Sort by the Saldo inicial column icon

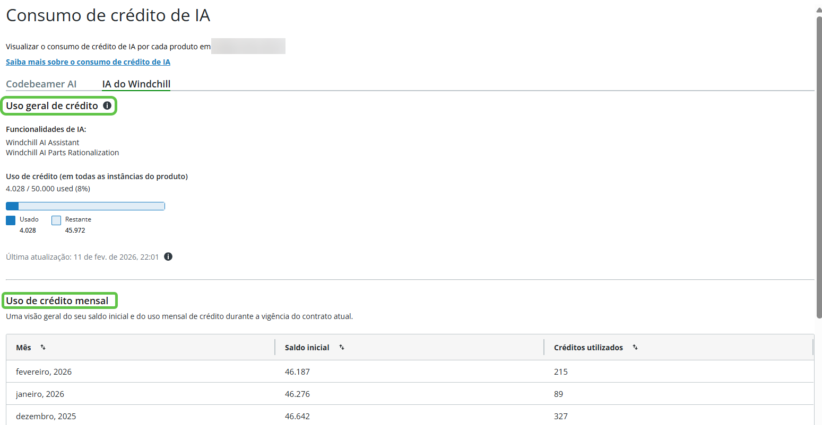pyautogui.click(x=342, y=348)
